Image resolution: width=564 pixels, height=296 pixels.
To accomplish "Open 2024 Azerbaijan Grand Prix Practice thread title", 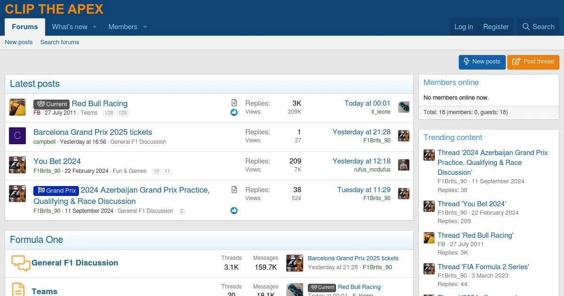I will 121,195.
